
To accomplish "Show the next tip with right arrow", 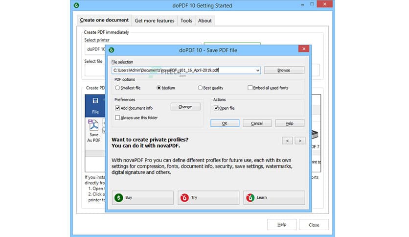I will coord(300,141).
